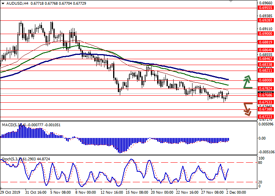Image resolution: width=275 pixels, height=196 pixels.
Task: Click the 0.67380 price level label
Action: (x=265, y=110)
